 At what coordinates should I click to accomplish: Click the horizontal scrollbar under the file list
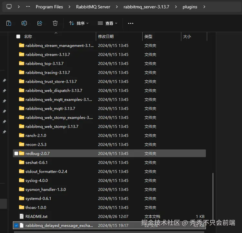click(109, 232)
